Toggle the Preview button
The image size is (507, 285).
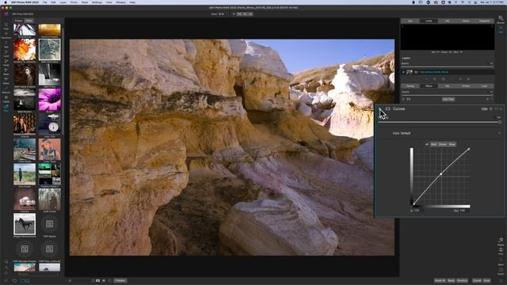click(120, 280)
